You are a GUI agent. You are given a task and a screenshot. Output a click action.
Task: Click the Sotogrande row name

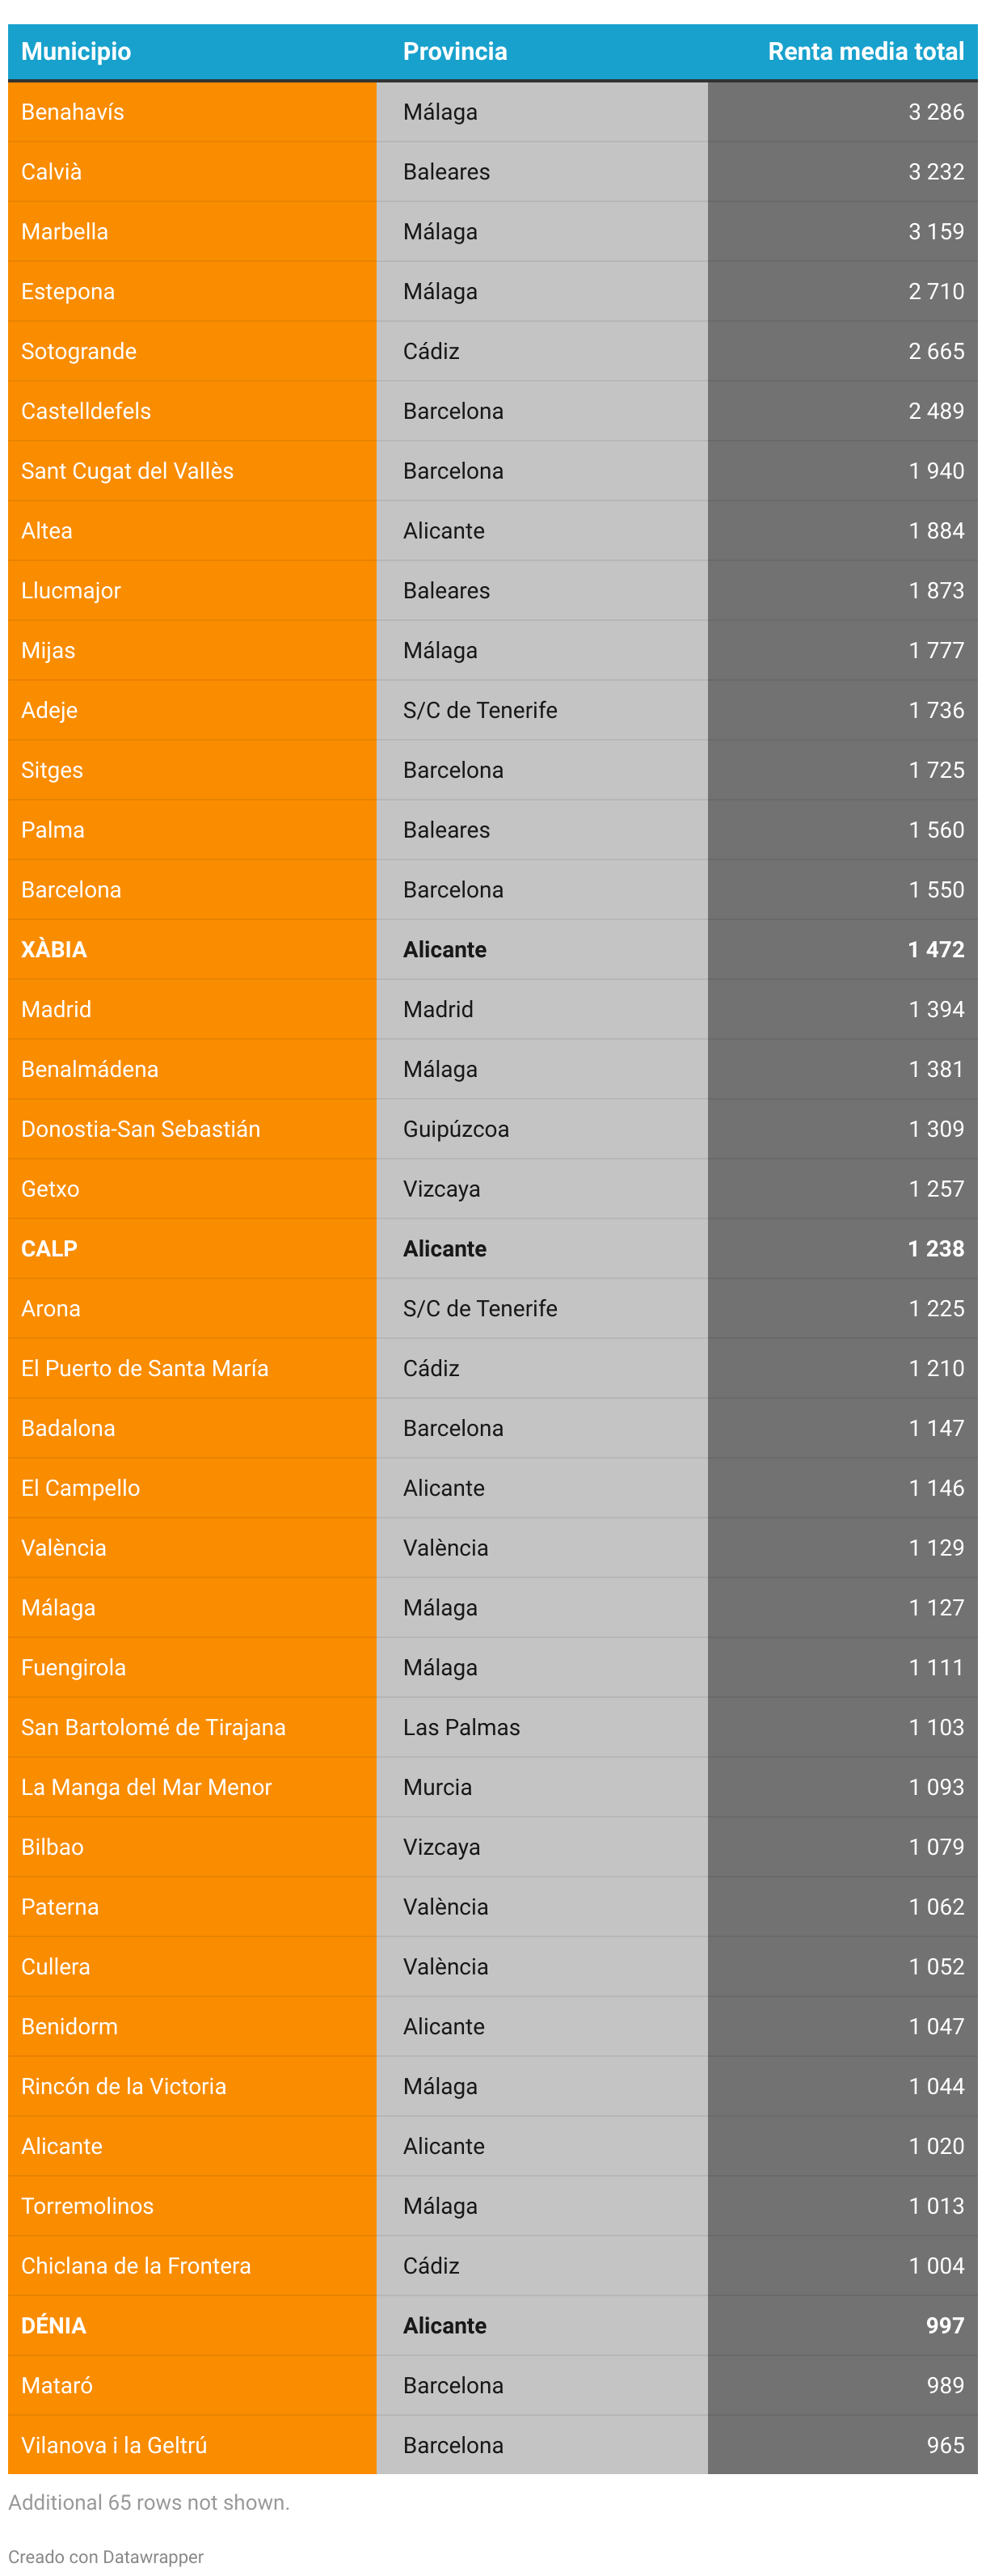click(79, 351)
